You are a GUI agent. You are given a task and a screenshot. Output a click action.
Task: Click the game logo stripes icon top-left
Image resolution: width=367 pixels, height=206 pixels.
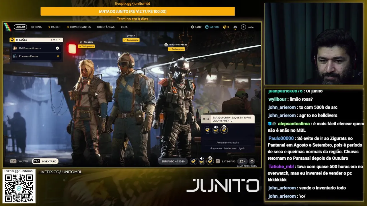[x=7, y=27]
